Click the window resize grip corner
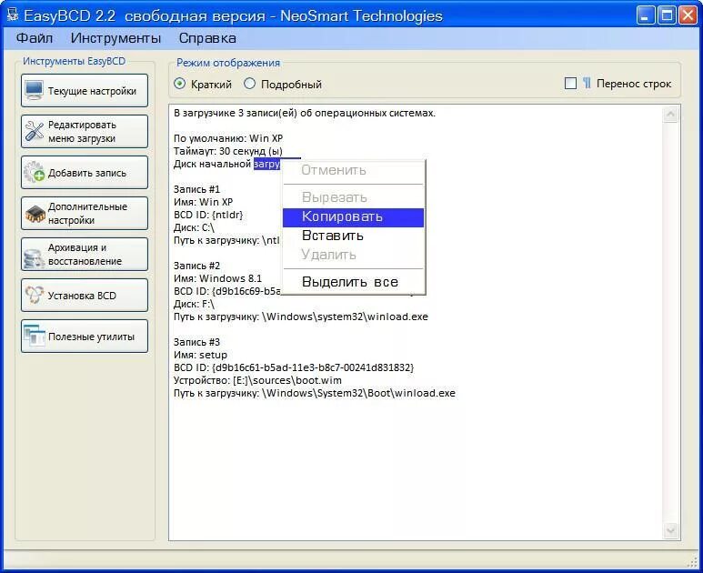Viewport: 703px width, 573px height. 693,562
